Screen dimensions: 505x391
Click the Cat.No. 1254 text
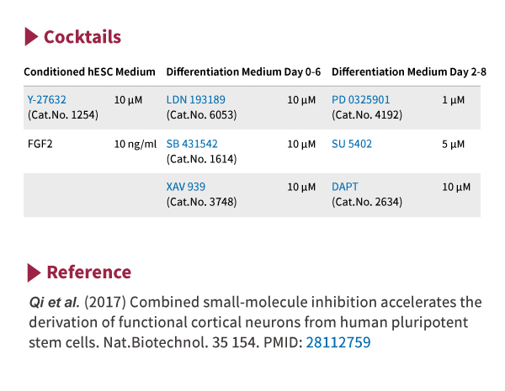point(63,115)
